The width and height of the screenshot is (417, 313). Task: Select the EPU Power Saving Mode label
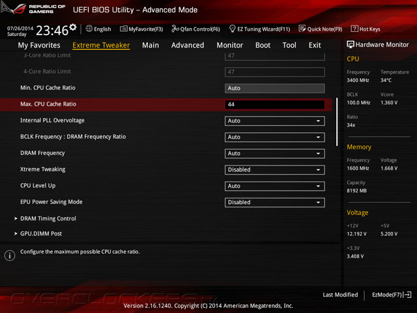tap(51, 201)
